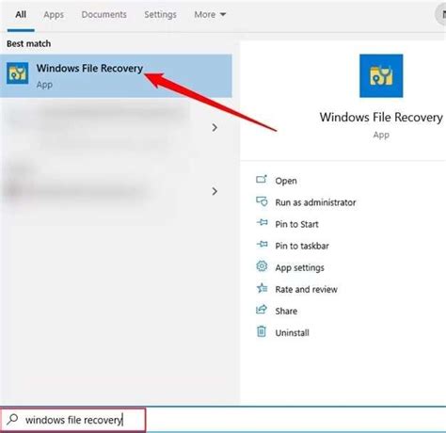Click the star icon for Rate and review
446x433 pixels.
coord(262,288)
